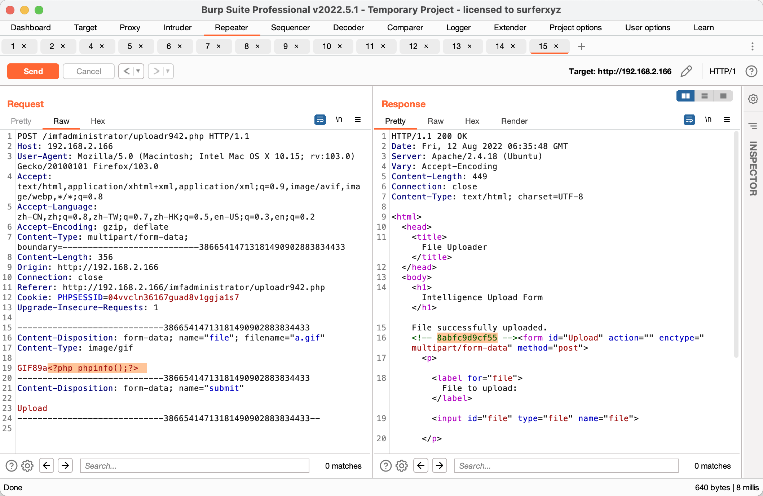Open Inspector settings gear icon
The image size is (763, 496).
point(753,99)
